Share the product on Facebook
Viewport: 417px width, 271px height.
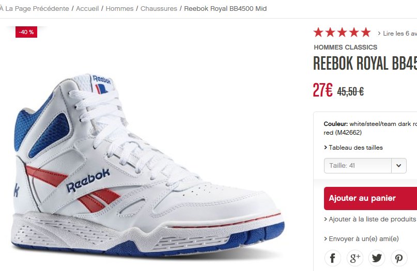333,259
